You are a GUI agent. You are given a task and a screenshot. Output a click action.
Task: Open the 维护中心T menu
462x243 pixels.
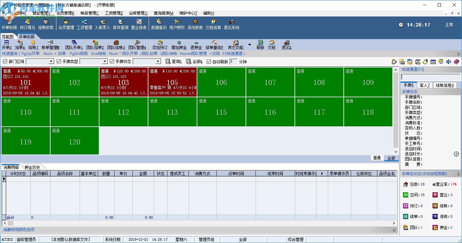[x=188, y=13]
